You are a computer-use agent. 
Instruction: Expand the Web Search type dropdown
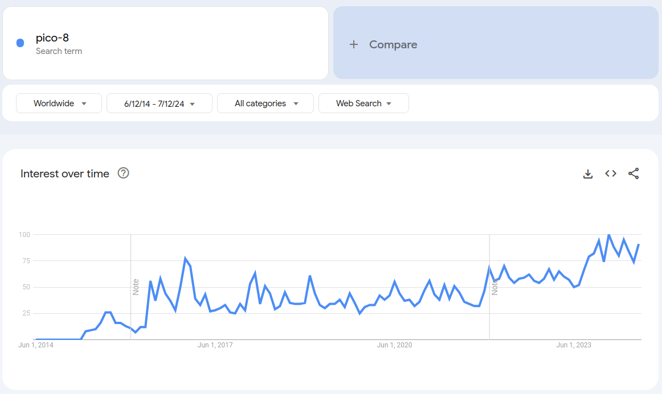pos(363,103)
